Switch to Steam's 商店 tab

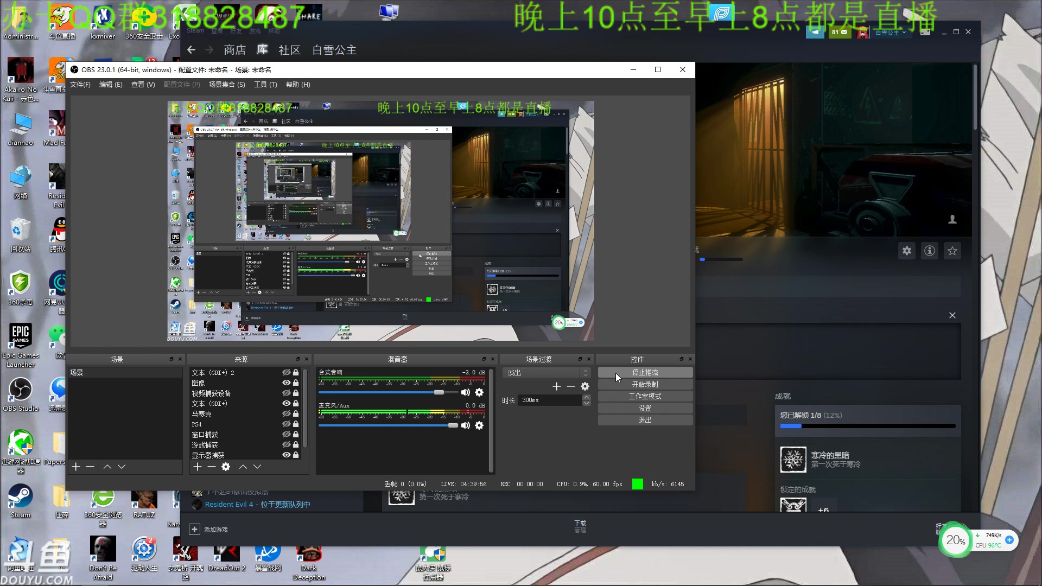[x=235, y=50]
